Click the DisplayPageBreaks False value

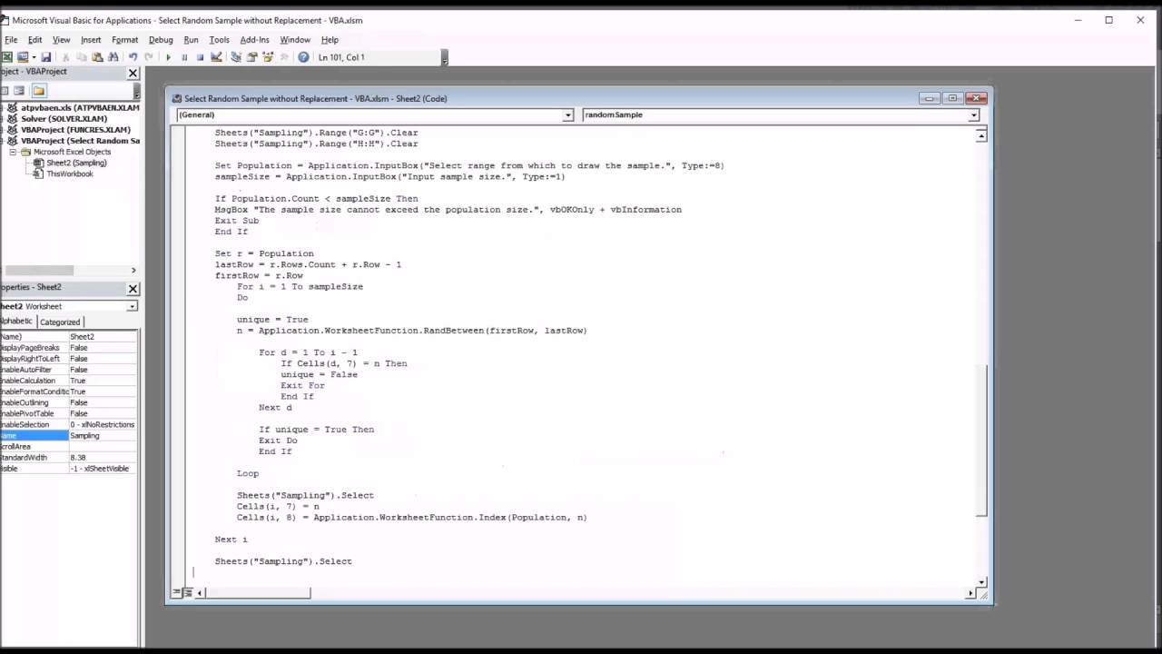click(103, 348)
